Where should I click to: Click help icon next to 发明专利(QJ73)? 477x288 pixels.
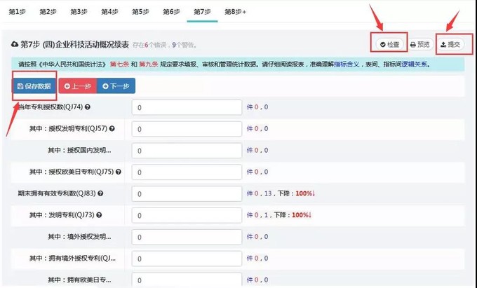click(99, 215)
